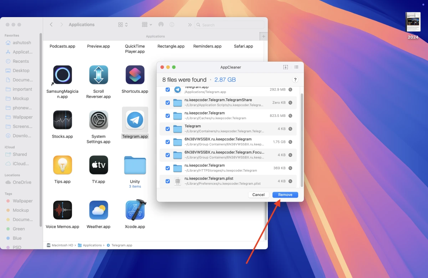Image resolution: width=428 pixels, height=278 pixels.
Task: Click magnifier icon beside Zero KB TelegramShare
Action: pyautogui.click(x=290, y=103)
